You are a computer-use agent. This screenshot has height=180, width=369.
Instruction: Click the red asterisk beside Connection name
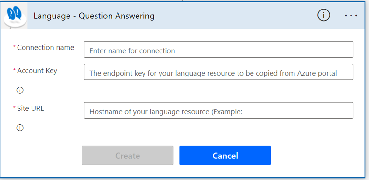(x=14, y=47)
